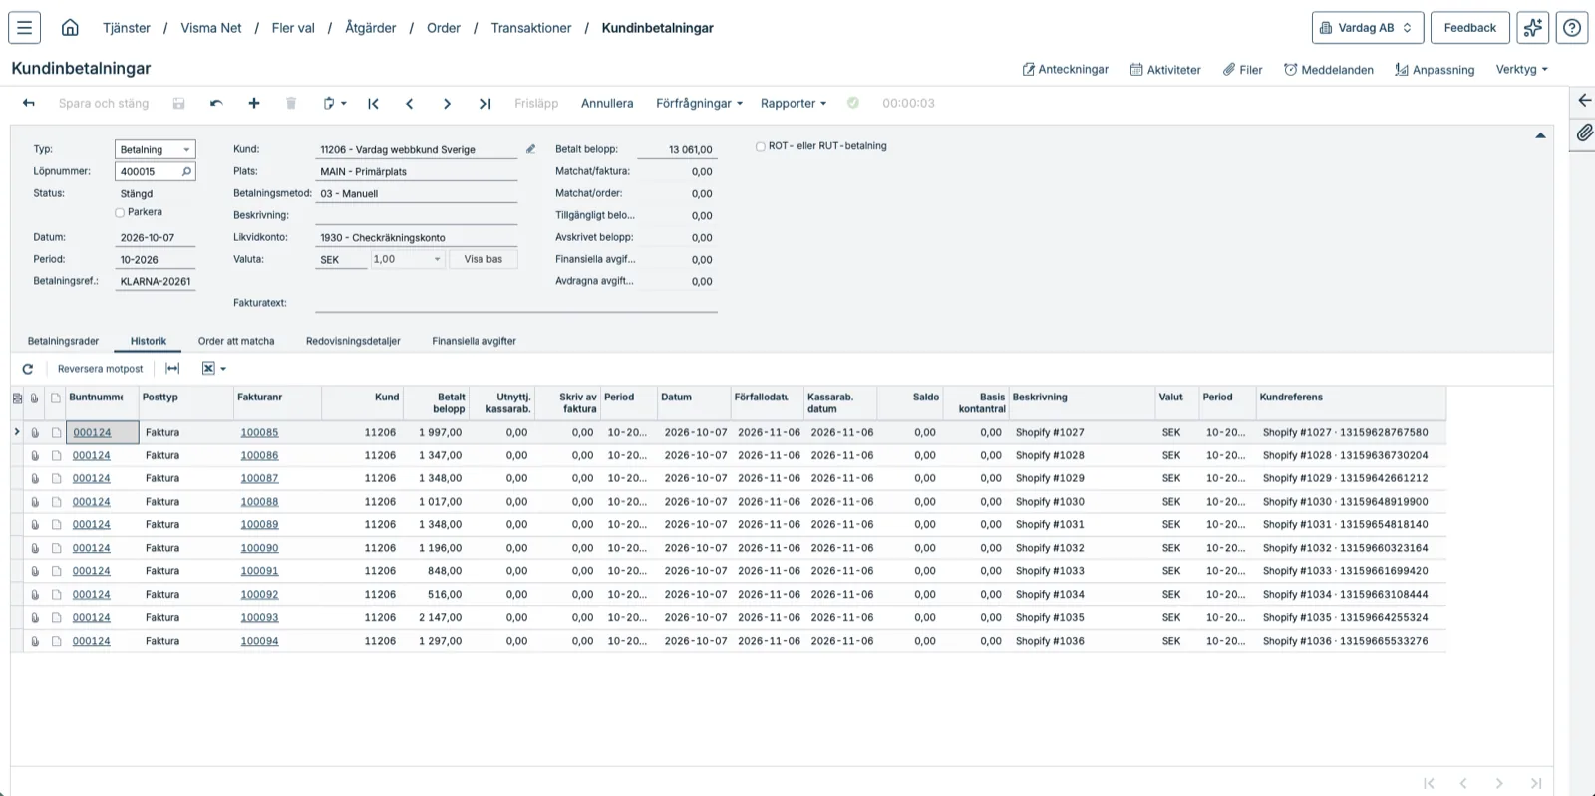Open the AI sparkle assistant icon
The width and height of the screenshot is (1595, 796).
1532,27
